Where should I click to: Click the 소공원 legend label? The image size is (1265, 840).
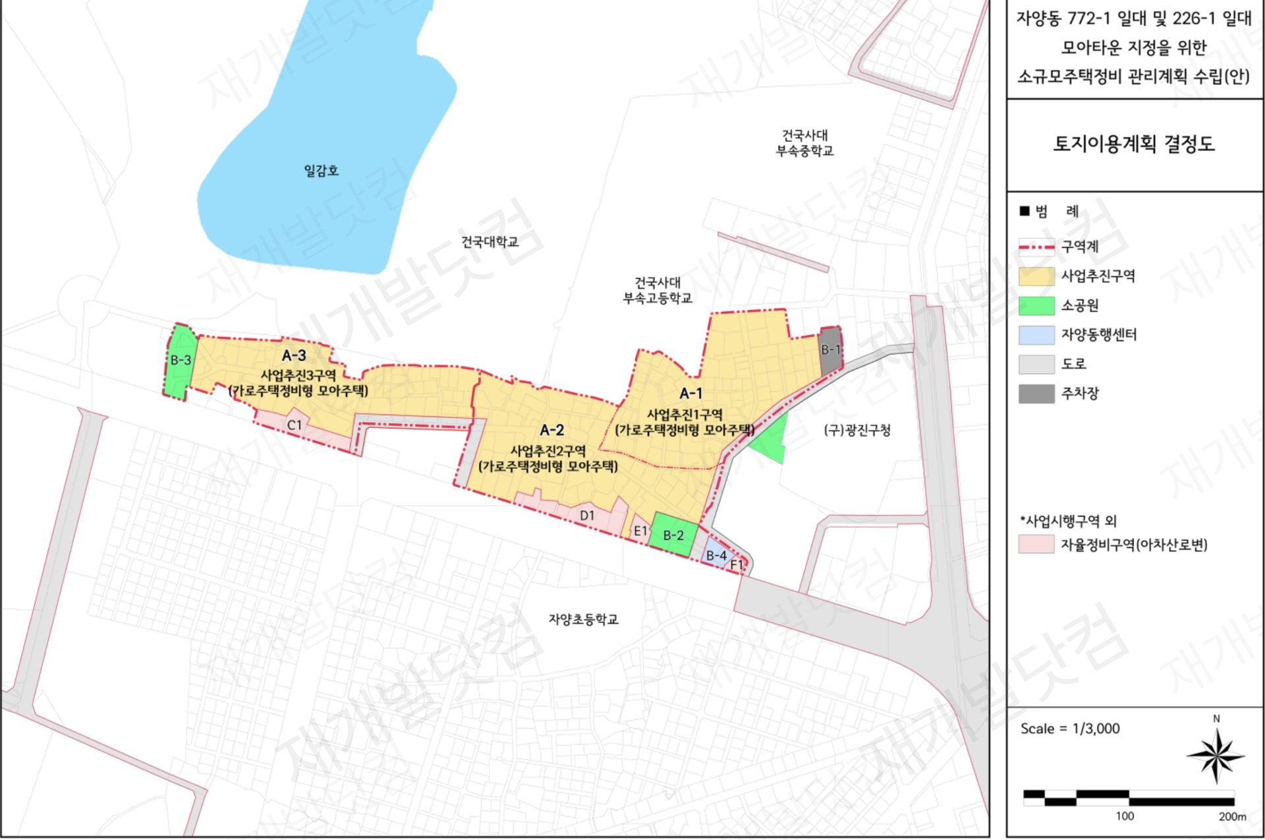(1080, 305)
